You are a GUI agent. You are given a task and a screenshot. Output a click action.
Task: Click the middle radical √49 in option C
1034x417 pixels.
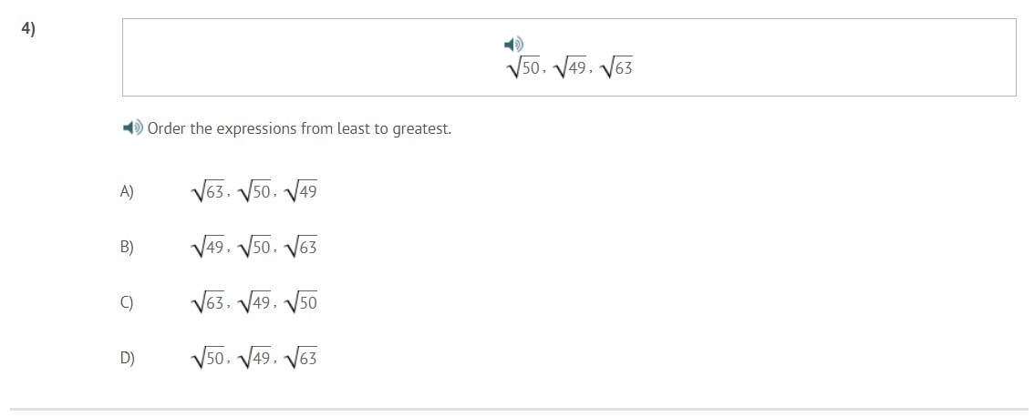(253, 303)
